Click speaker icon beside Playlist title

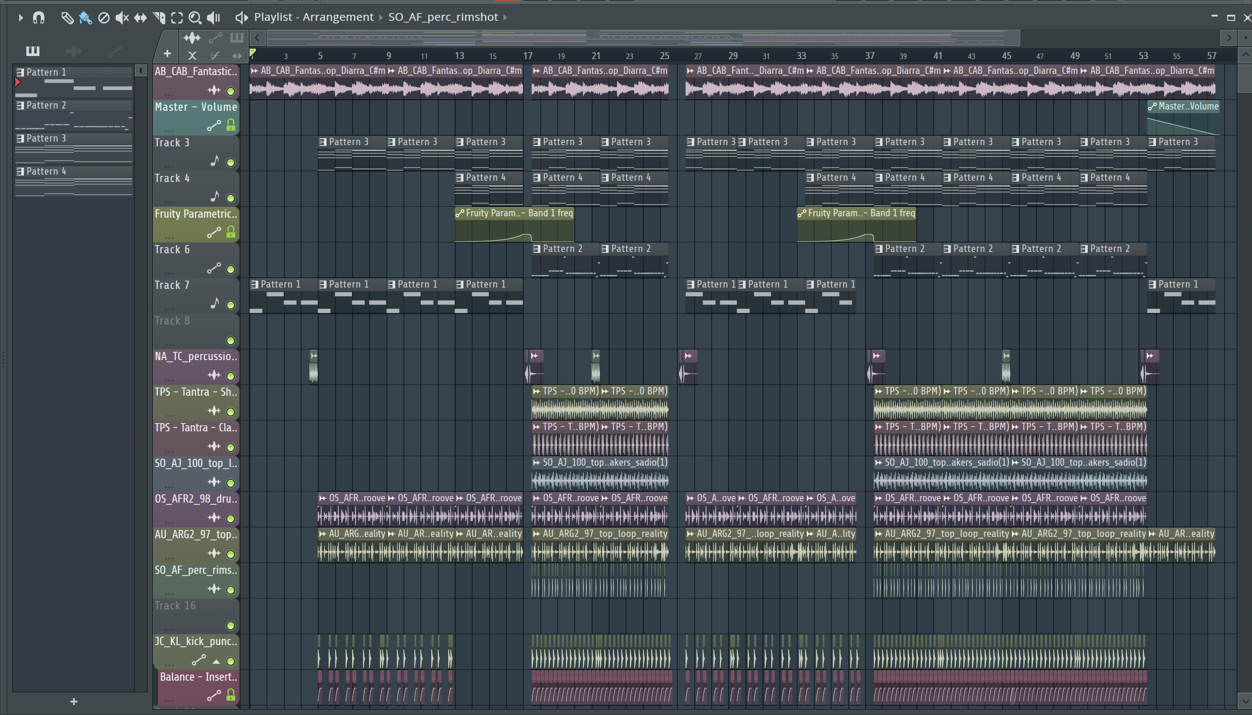click(241, 18)
